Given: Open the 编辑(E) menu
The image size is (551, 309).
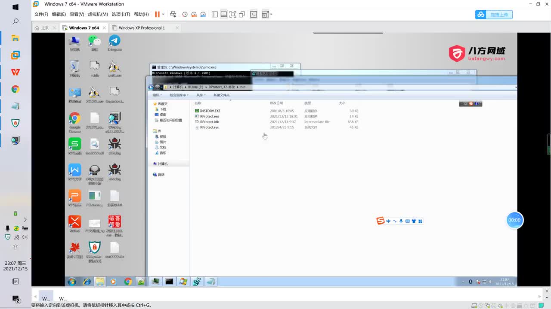Looking at the screenshot, I should tap(59, 14).
